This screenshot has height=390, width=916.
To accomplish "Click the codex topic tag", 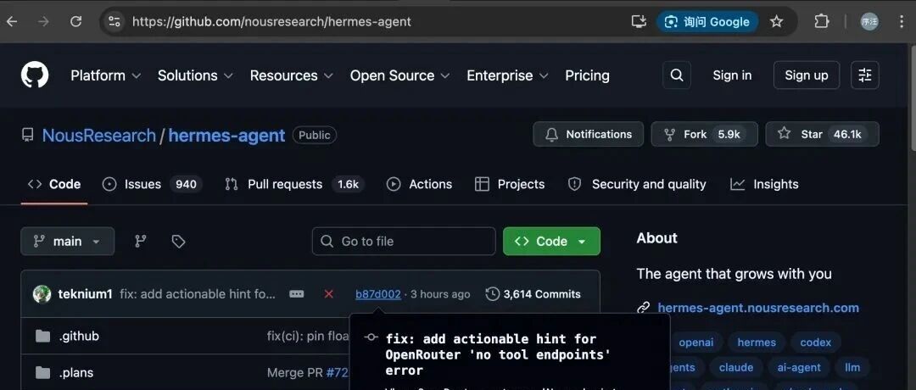I will click(x=816, y=343).
